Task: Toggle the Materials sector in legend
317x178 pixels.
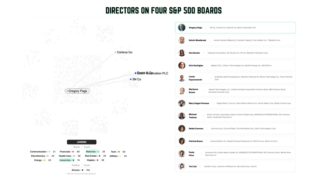Action: pyautogui.click(x=92, y=152)
